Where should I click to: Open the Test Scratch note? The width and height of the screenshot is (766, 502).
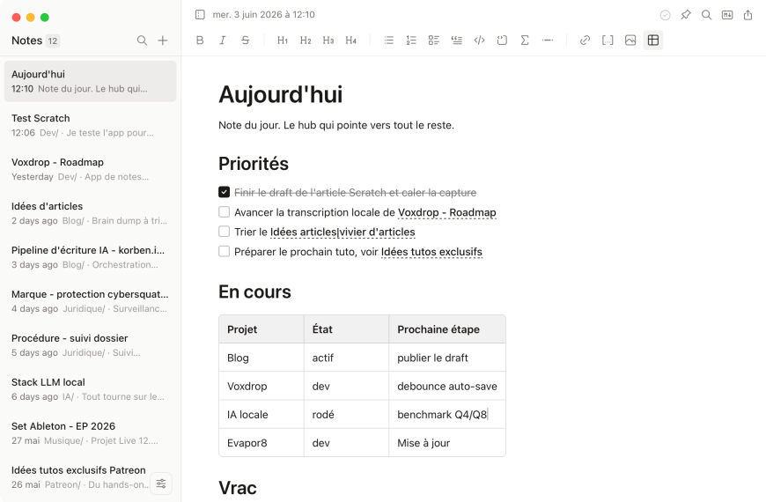(91, 125)
